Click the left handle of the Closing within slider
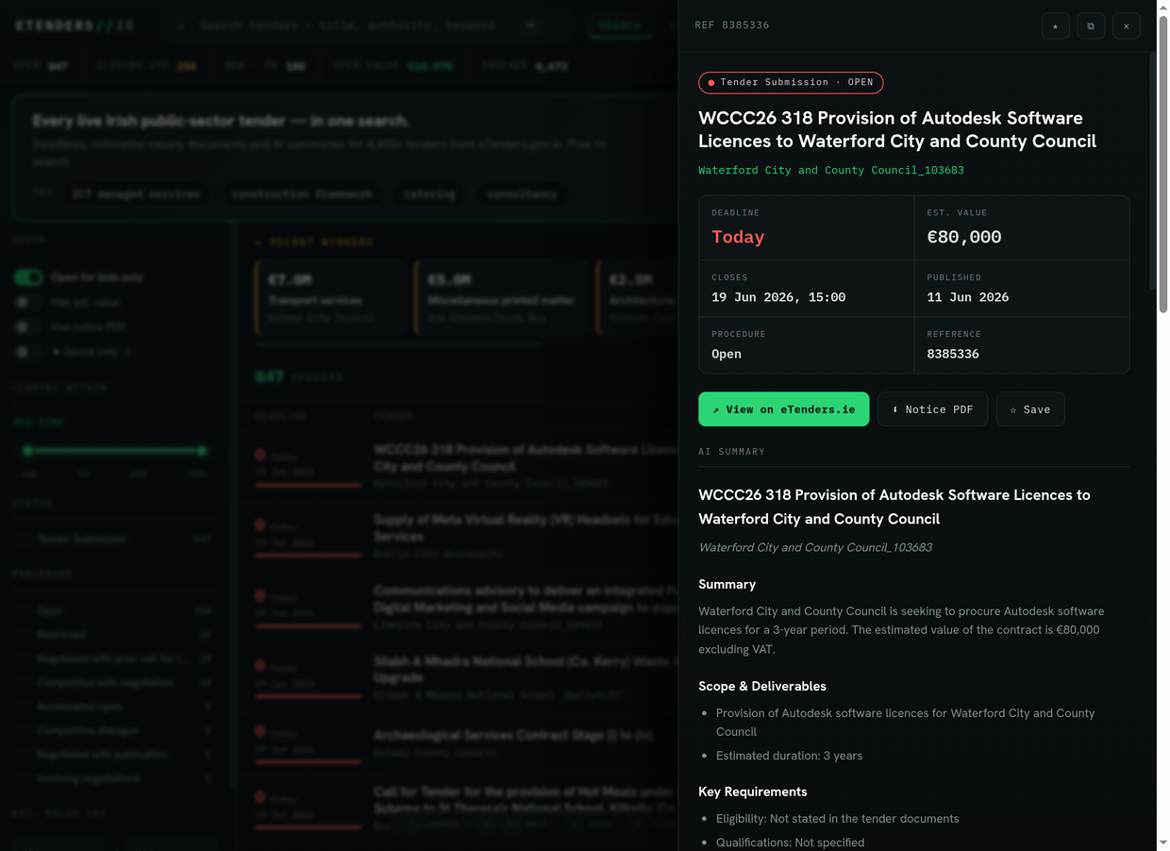 click(x=27, y=451)
